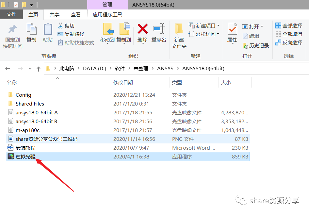Click the Copy icon in the ribbon

coord(32,29)
